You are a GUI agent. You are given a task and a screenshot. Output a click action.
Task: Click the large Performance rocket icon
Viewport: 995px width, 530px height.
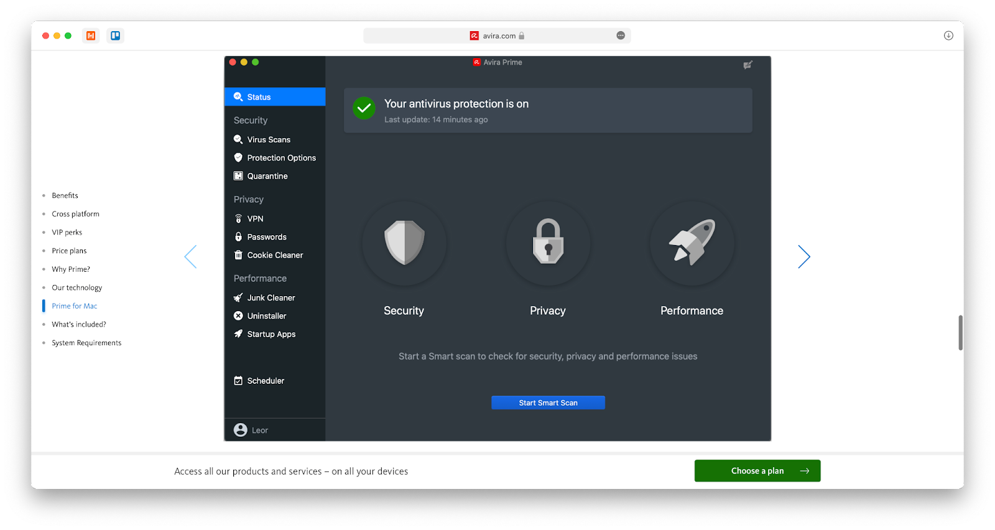tap(692, 242)
